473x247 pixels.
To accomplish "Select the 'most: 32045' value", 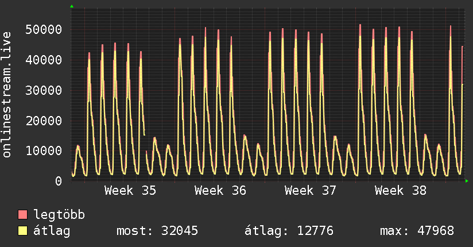I will 157,231.
